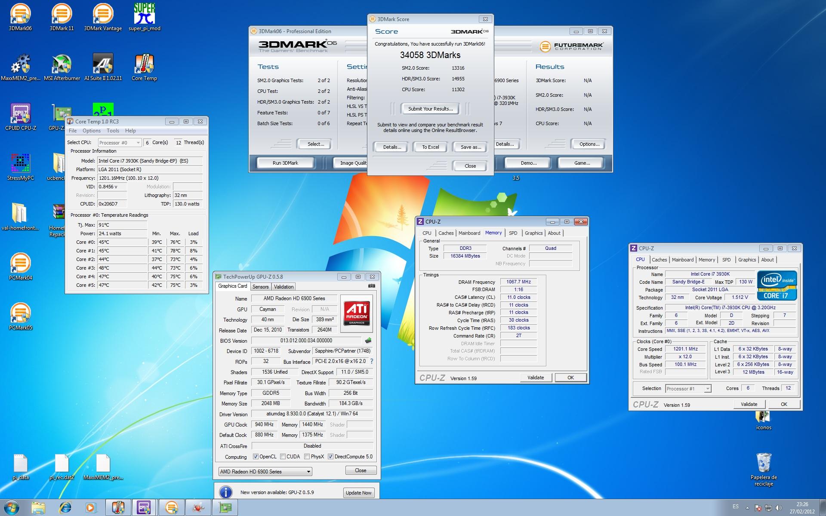Click Intel Core i7 logo in CPU-Z

pos(777,286)
